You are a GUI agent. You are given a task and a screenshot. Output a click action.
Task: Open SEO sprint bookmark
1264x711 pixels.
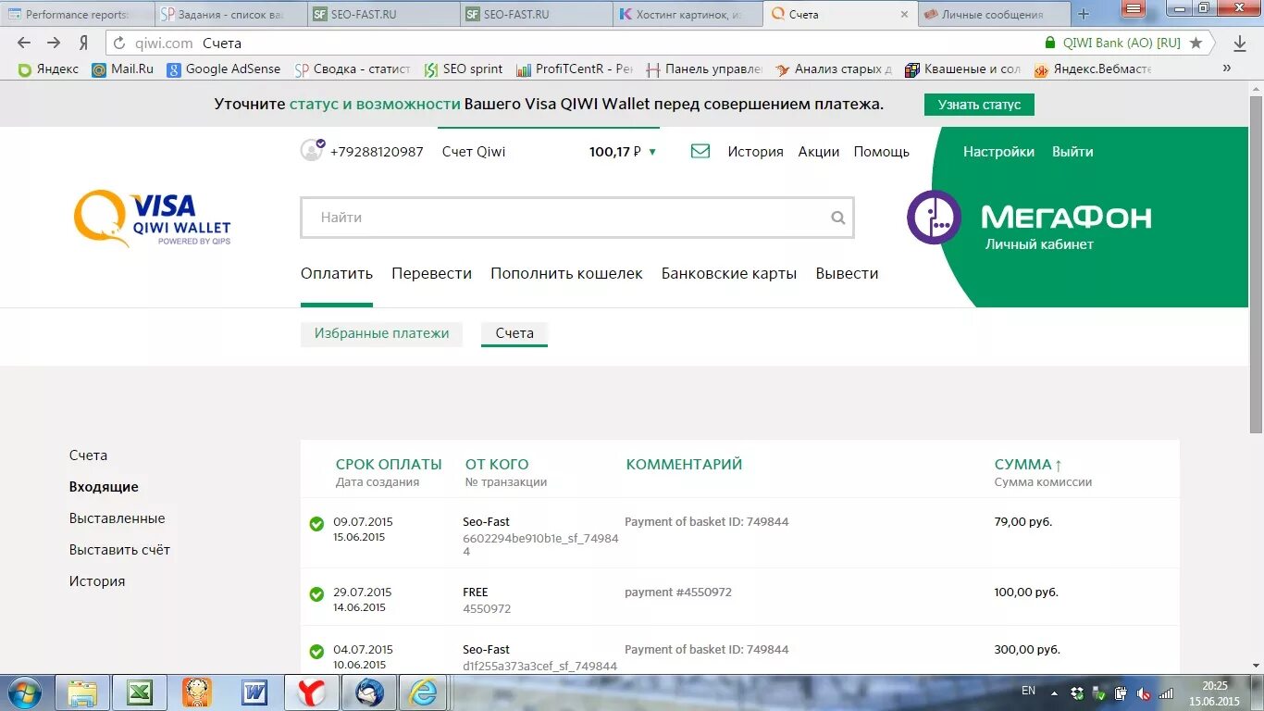coord(463,69)
